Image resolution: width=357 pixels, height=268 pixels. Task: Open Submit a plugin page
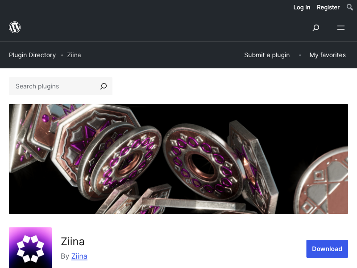click(x=267, y=55)
